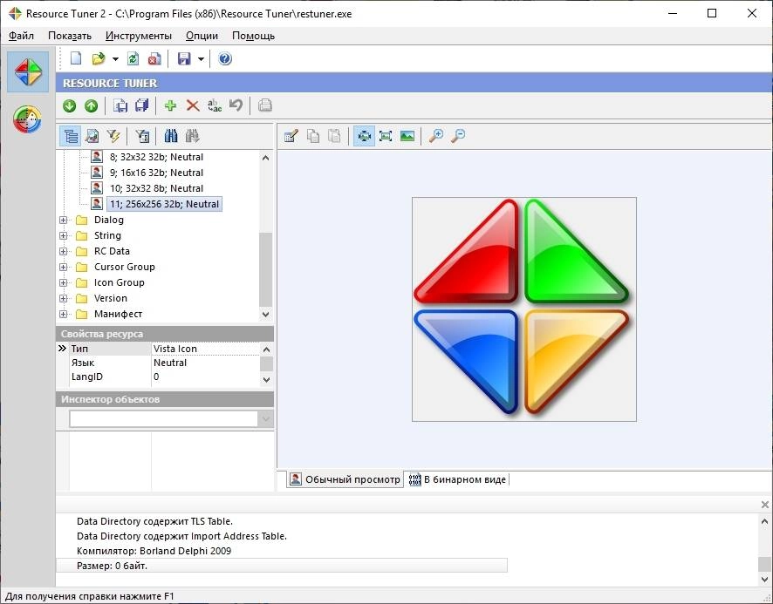Click the binoculars Find Next icon
The image size is (773, 604).
click(193, 136)
